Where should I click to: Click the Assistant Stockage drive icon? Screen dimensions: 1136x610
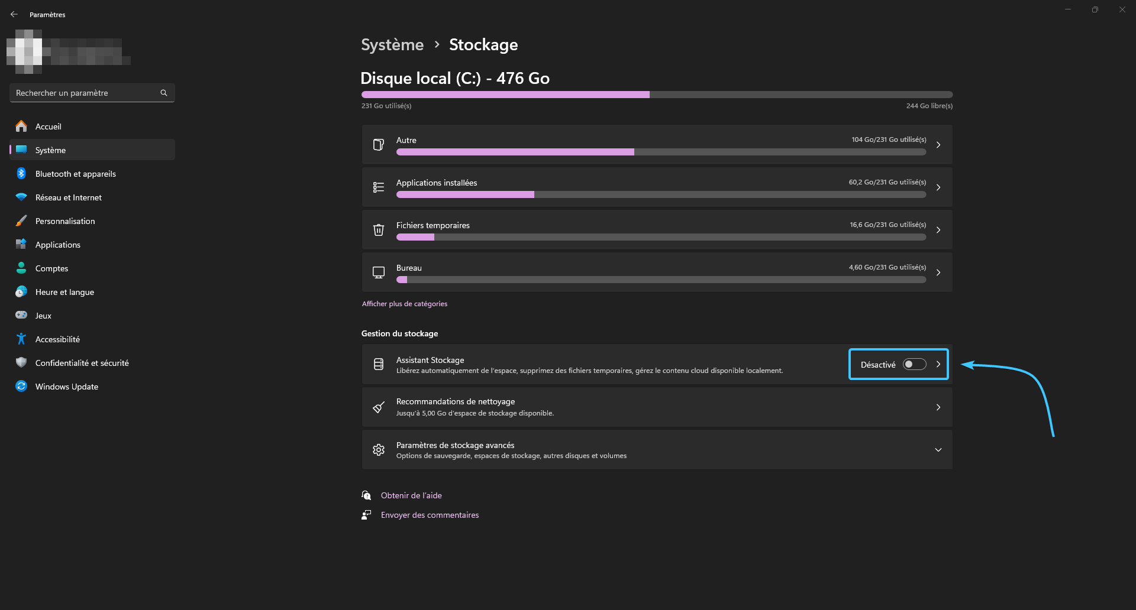click(x=379, y=365)
